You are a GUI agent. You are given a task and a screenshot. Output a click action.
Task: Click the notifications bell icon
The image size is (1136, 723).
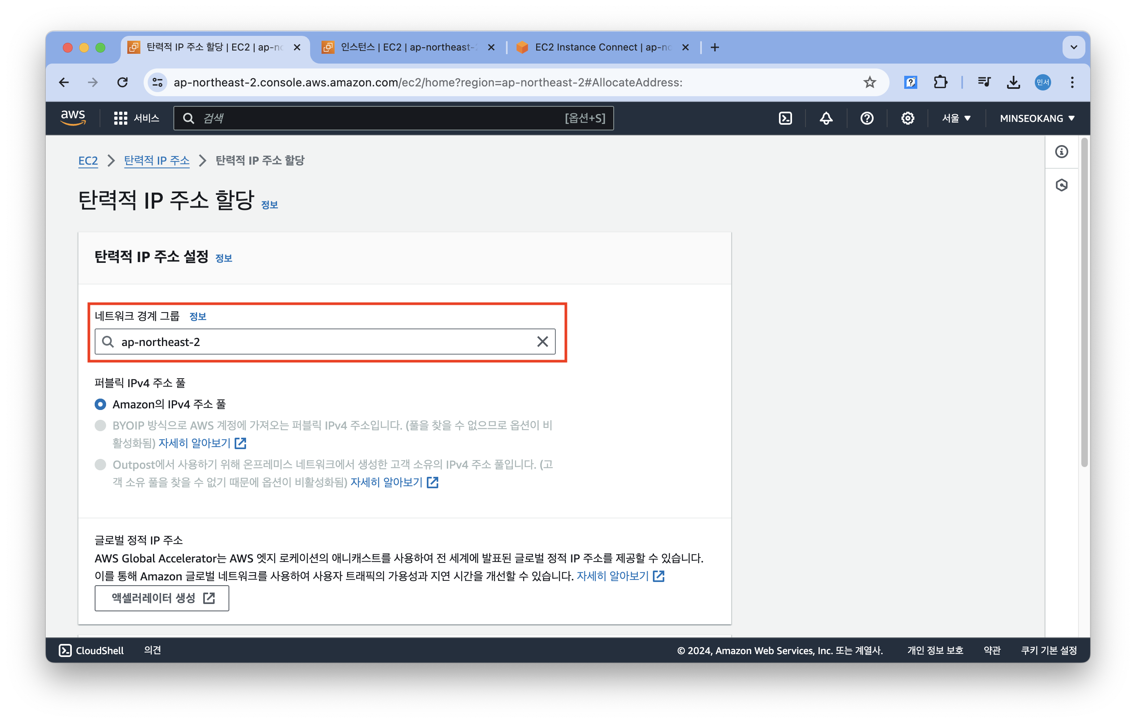(x=825, y=118)
